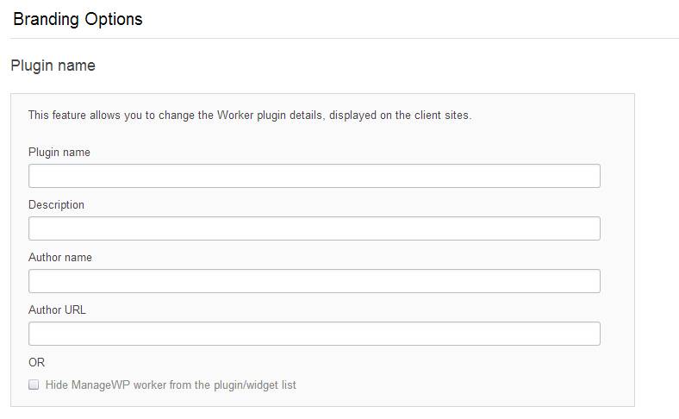Click the 'Hide ManageWP worker' checkbox label
The height and width of the screenshot is (419, 679).
[170, 385]
